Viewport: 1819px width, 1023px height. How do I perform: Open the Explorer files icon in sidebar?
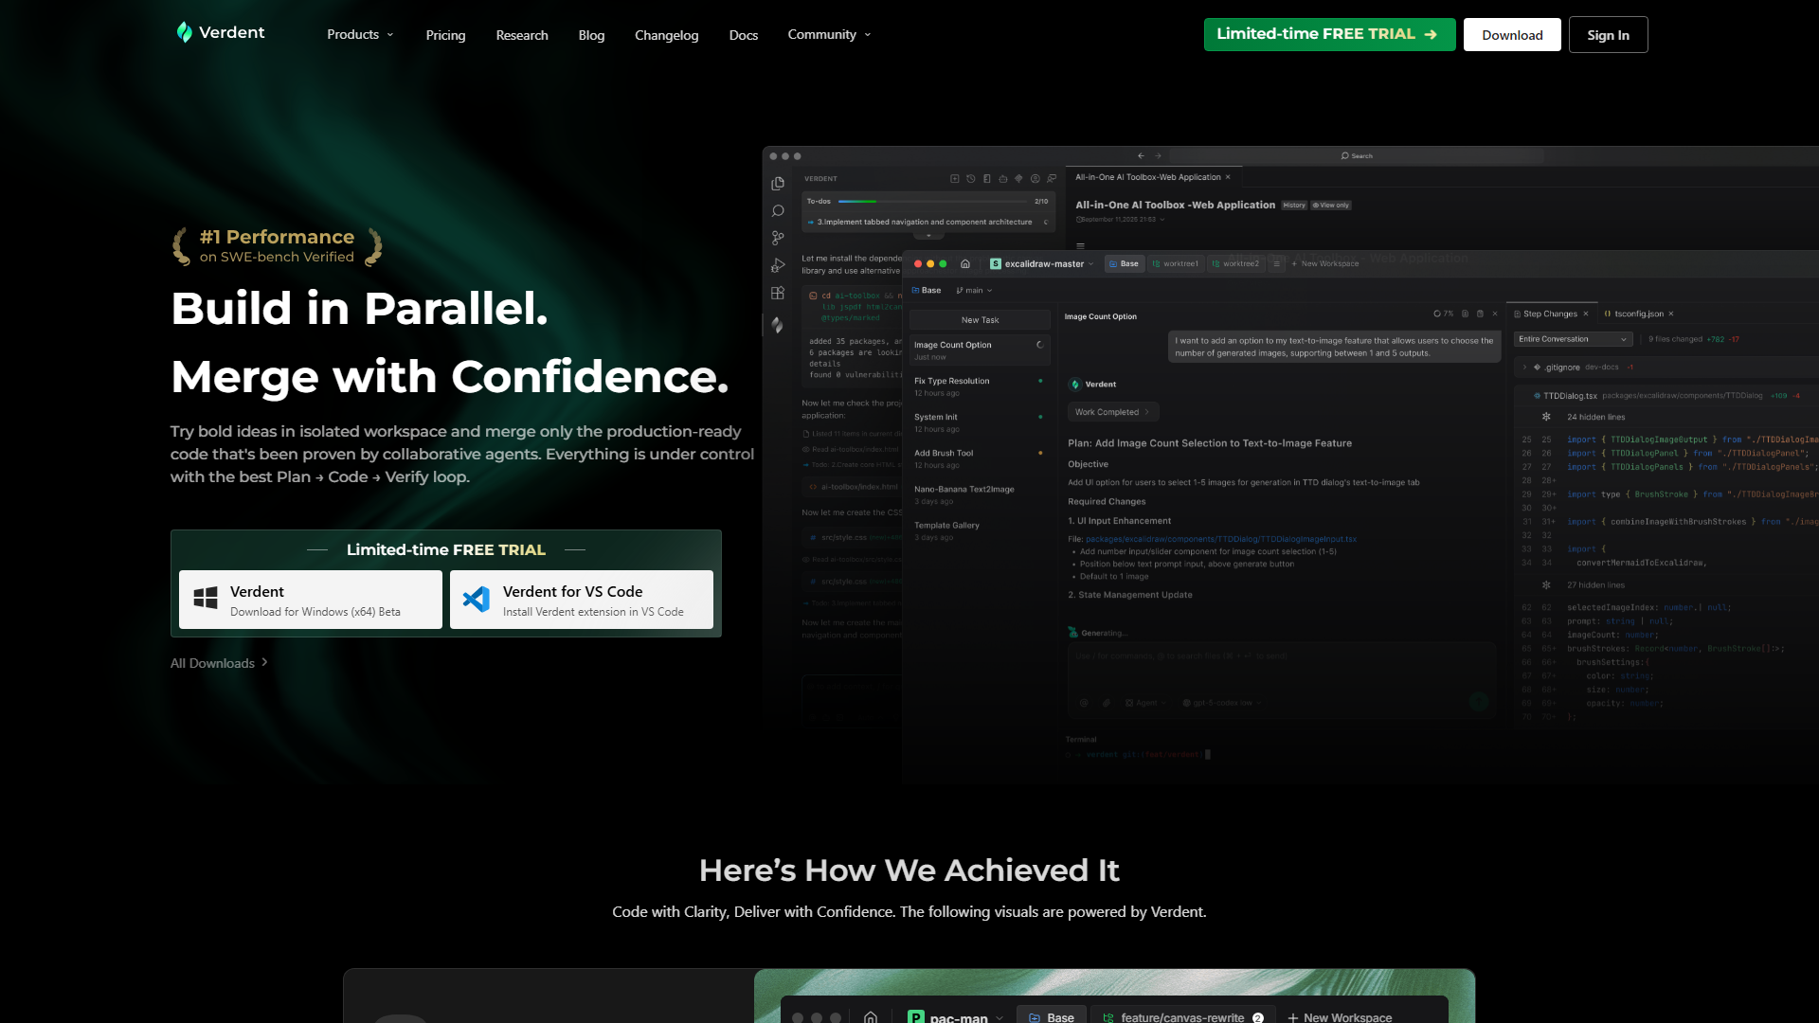[x=778, y=184]
